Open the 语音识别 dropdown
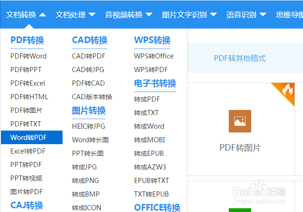The height and width of the screenshot is (212, 303). click(x=247, y=15)
